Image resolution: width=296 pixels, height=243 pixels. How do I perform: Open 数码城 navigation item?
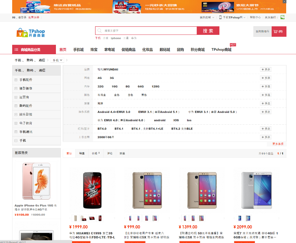point(165,50)
